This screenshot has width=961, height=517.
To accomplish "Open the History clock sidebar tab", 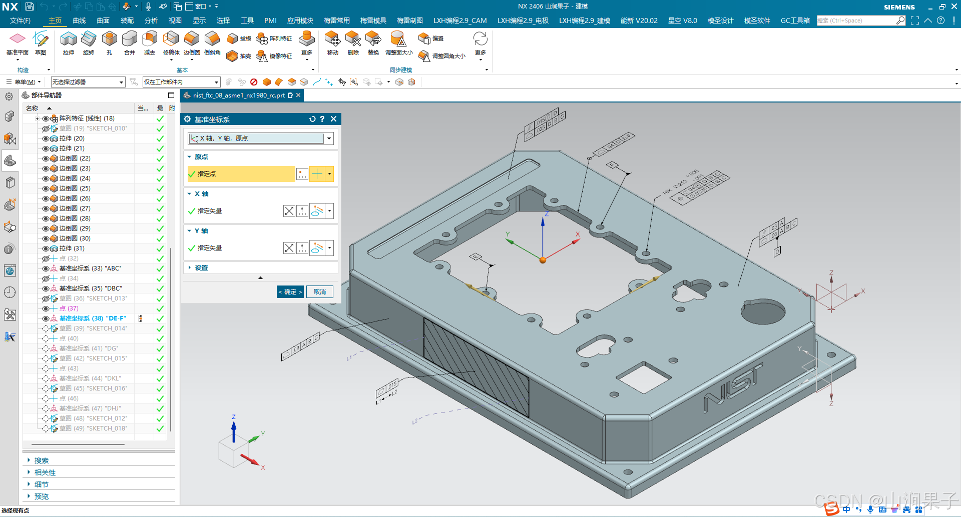I will pos(10,292).
